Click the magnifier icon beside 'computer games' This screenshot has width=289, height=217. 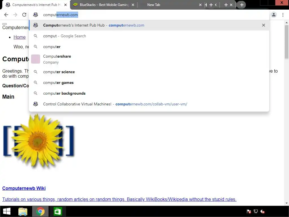pyautogui.click(x=36, y=83)
